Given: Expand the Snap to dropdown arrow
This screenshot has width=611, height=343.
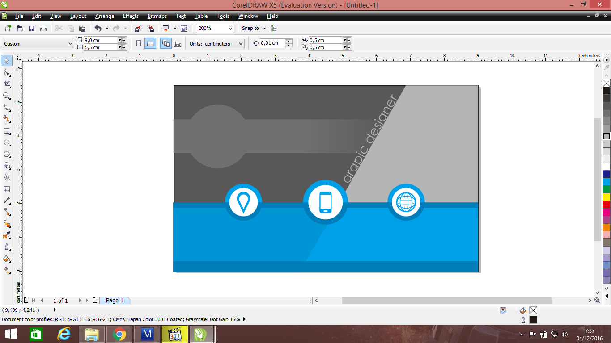Looking at the screenshot, I should (x=264, y=28).
